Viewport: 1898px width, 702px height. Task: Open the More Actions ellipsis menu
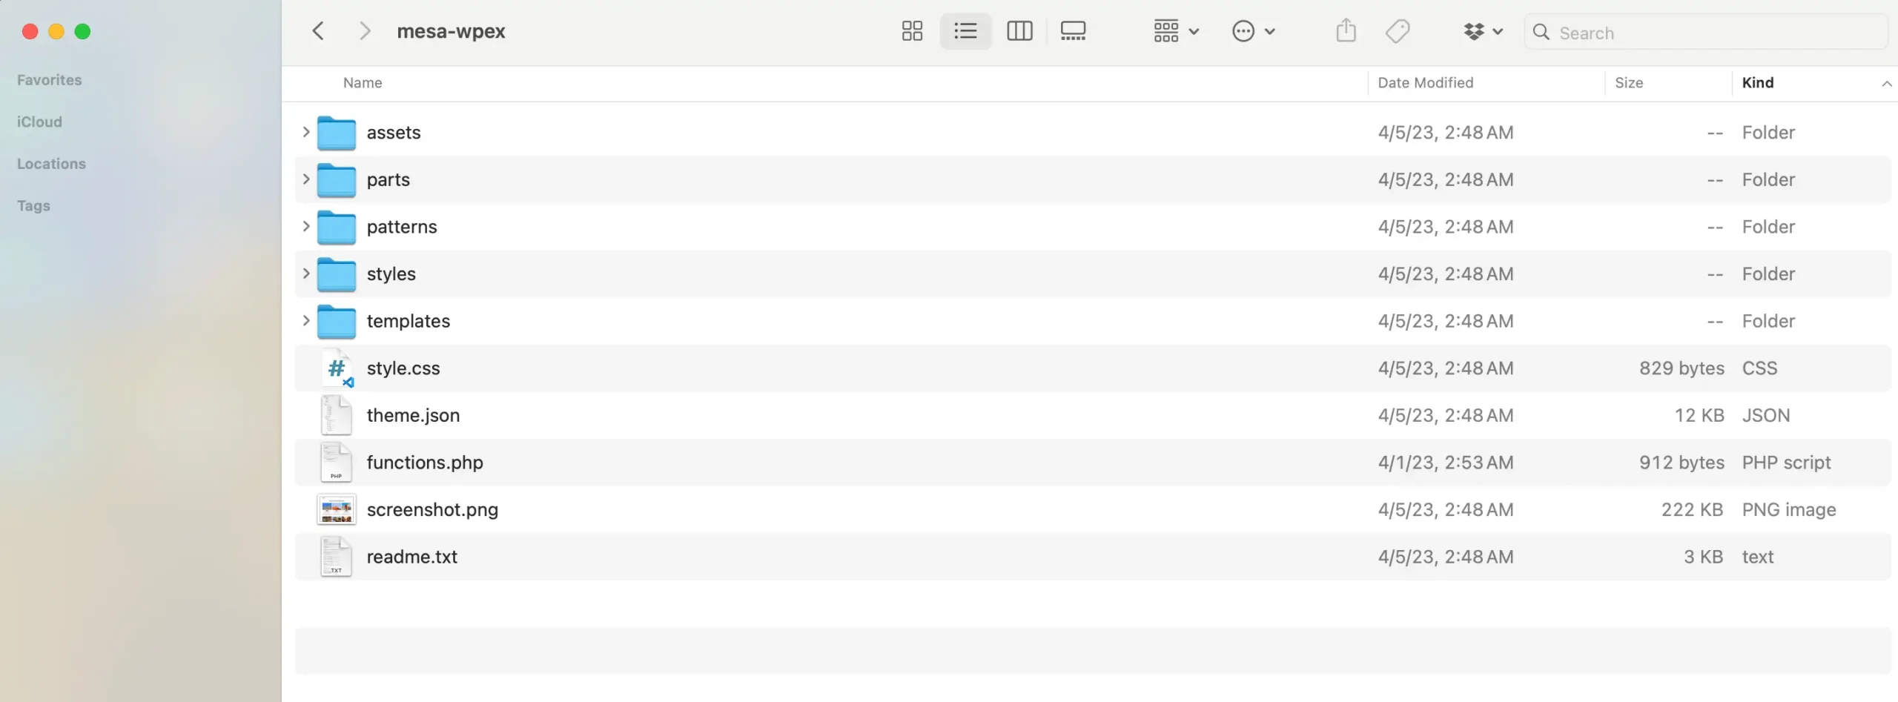click(1252, 31)
